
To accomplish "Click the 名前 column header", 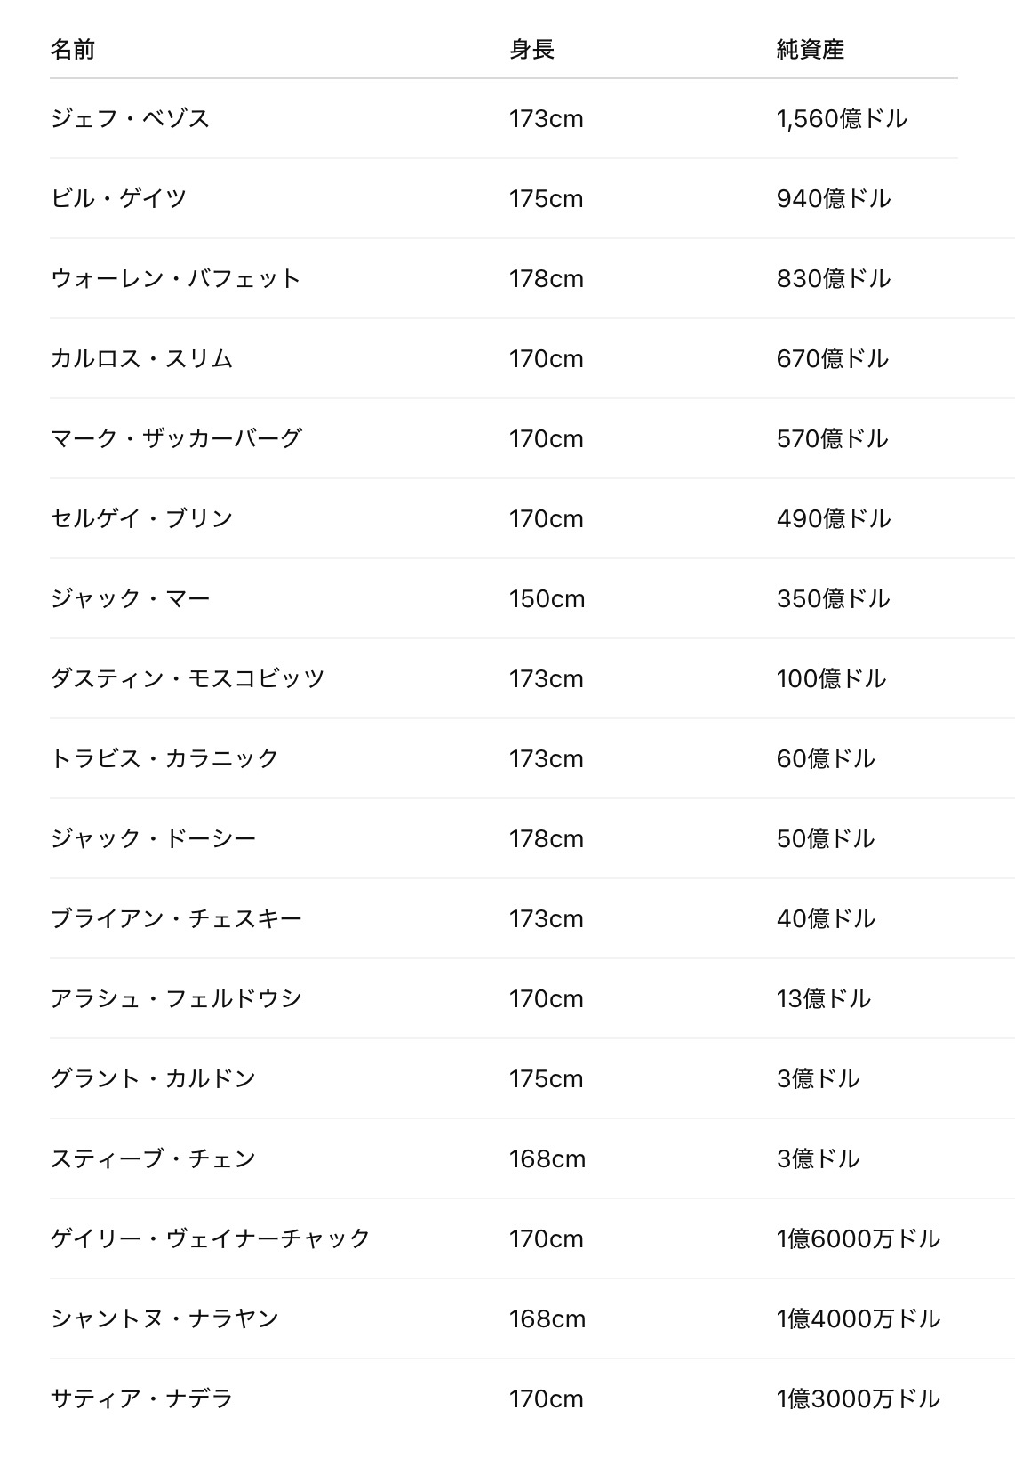I will click(73, 49).
